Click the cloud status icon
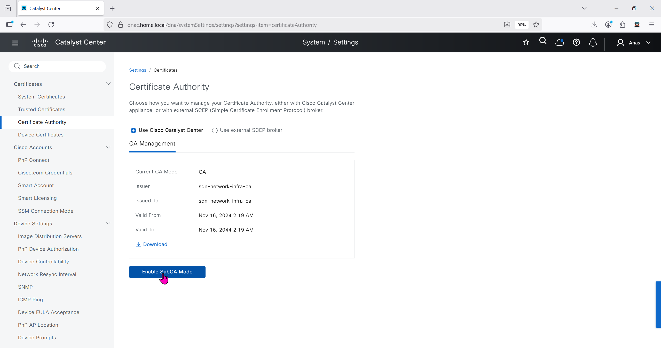 [x=560, y=42]
